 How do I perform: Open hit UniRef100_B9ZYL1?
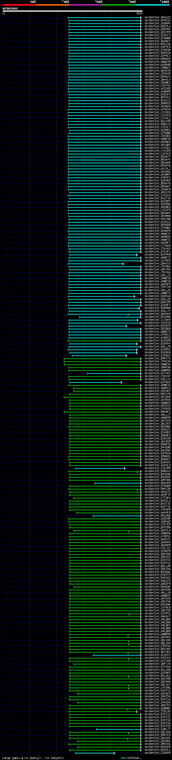[157, 750]
